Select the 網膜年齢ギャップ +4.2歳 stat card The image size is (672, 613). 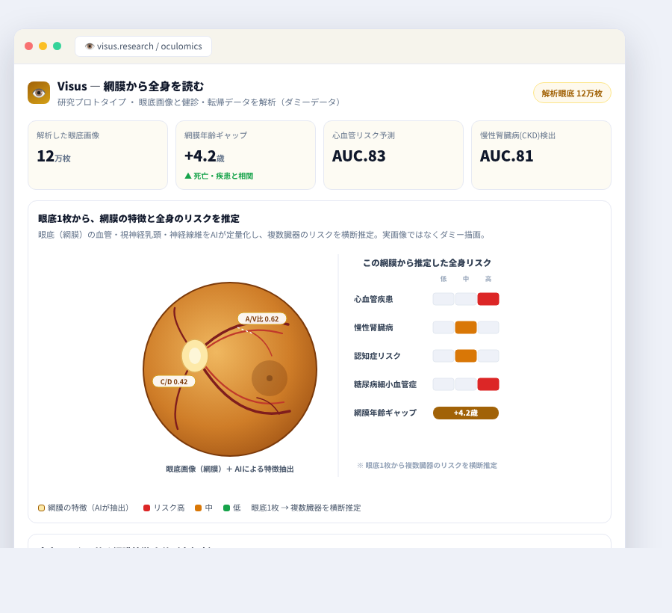point(246,155)
